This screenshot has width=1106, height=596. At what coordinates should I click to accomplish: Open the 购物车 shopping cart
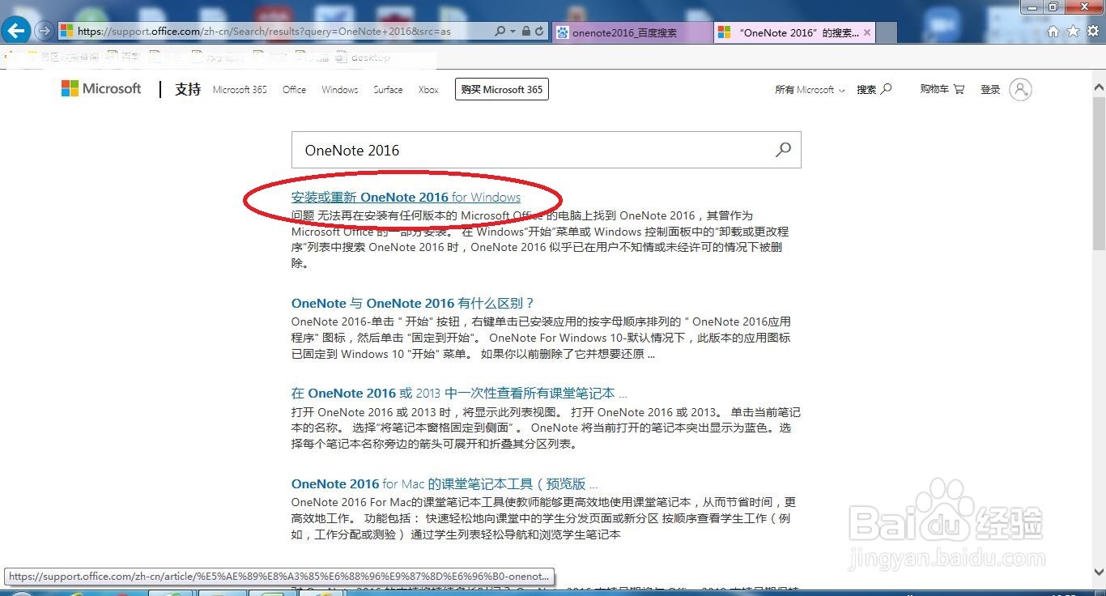942,89
